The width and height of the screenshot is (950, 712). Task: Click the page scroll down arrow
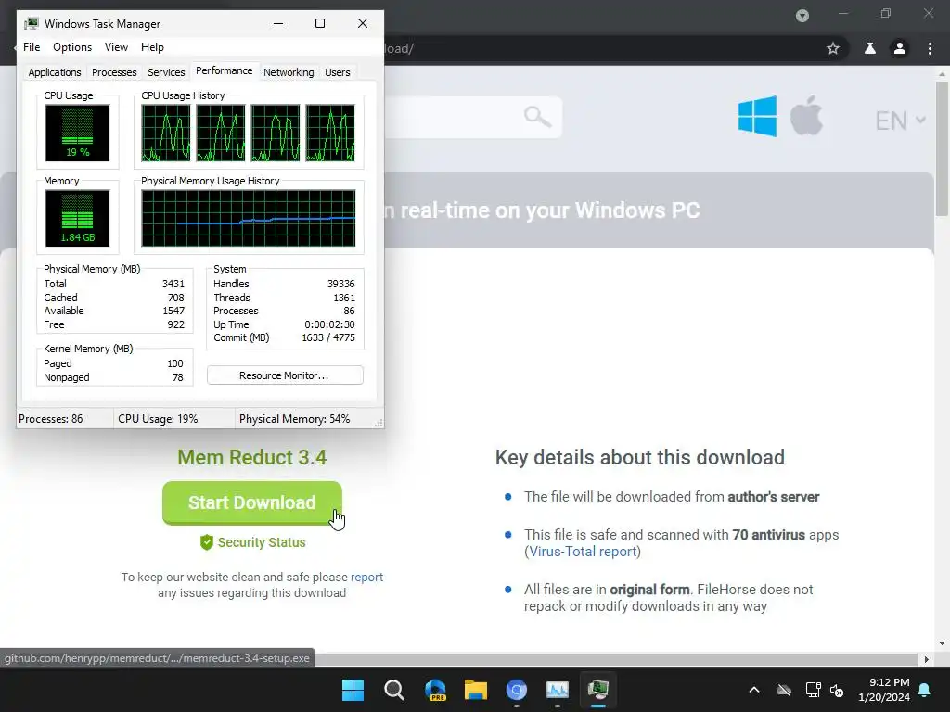coord(942,643)
